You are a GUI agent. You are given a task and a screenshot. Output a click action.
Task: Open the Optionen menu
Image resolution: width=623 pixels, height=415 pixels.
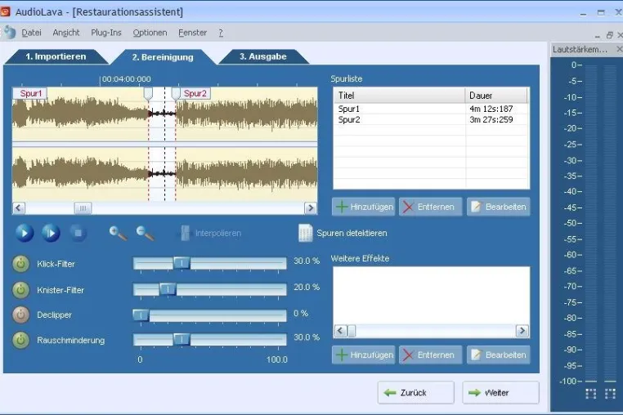(x=150, y=33)
